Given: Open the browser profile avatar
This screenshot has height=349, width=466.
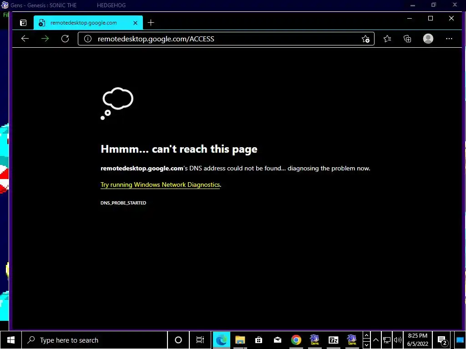Looking at the screenshot, I should coord(428,39).
